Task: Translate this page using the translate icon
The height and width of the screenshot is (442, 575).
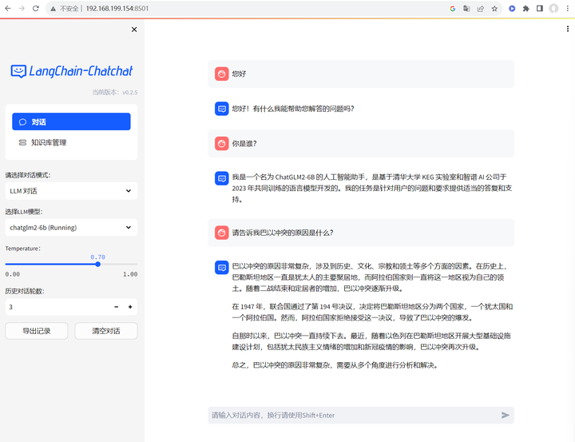Action: 466,9
